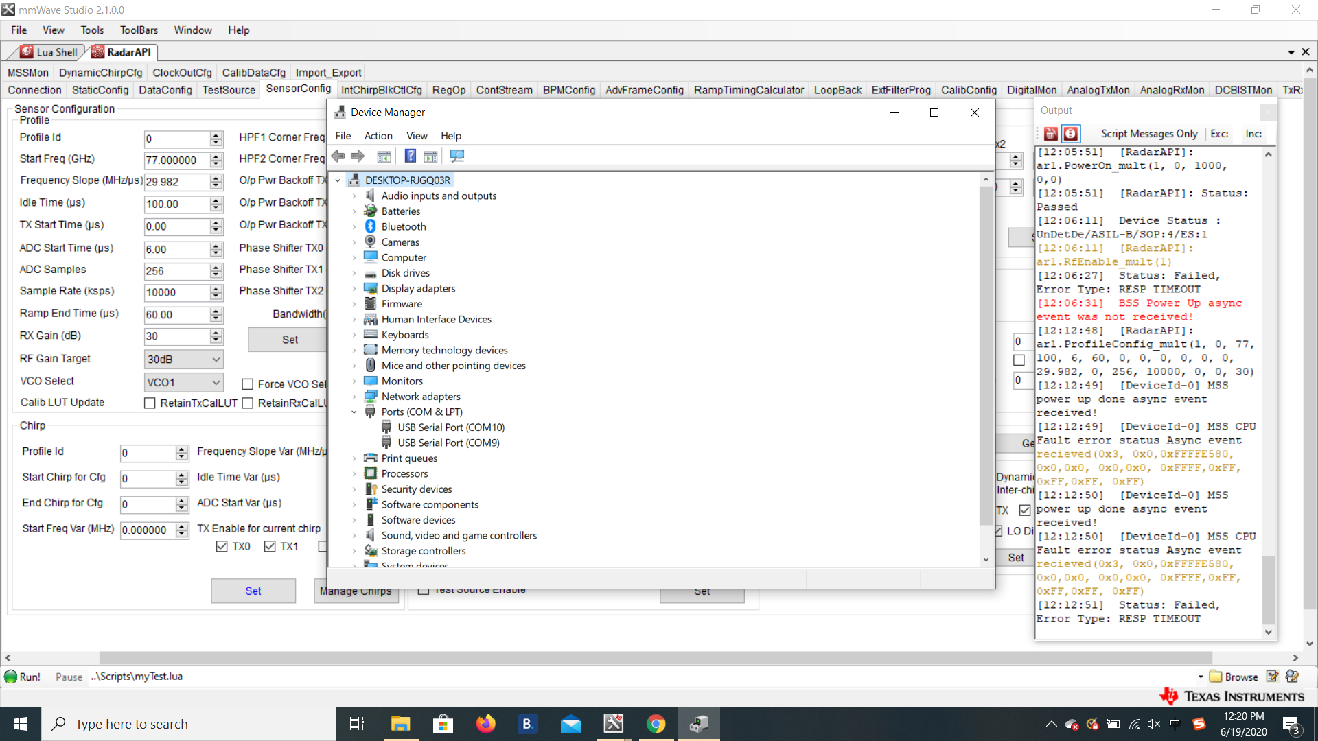Click the Manage Chirps button
Image resolution: width=1318 pixels, height=741 pixels.
click(356, 592)
